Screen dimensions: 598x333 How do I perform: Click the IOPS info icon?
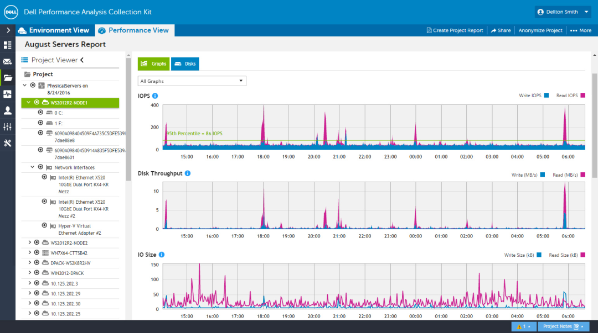click(x=155, y=96)
